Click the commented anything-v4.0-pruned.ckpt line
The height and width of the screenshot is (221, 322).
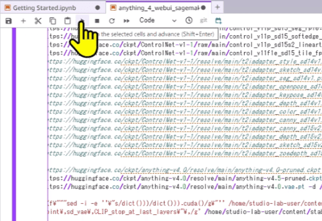pyautogui.click(x=185, y=170)
